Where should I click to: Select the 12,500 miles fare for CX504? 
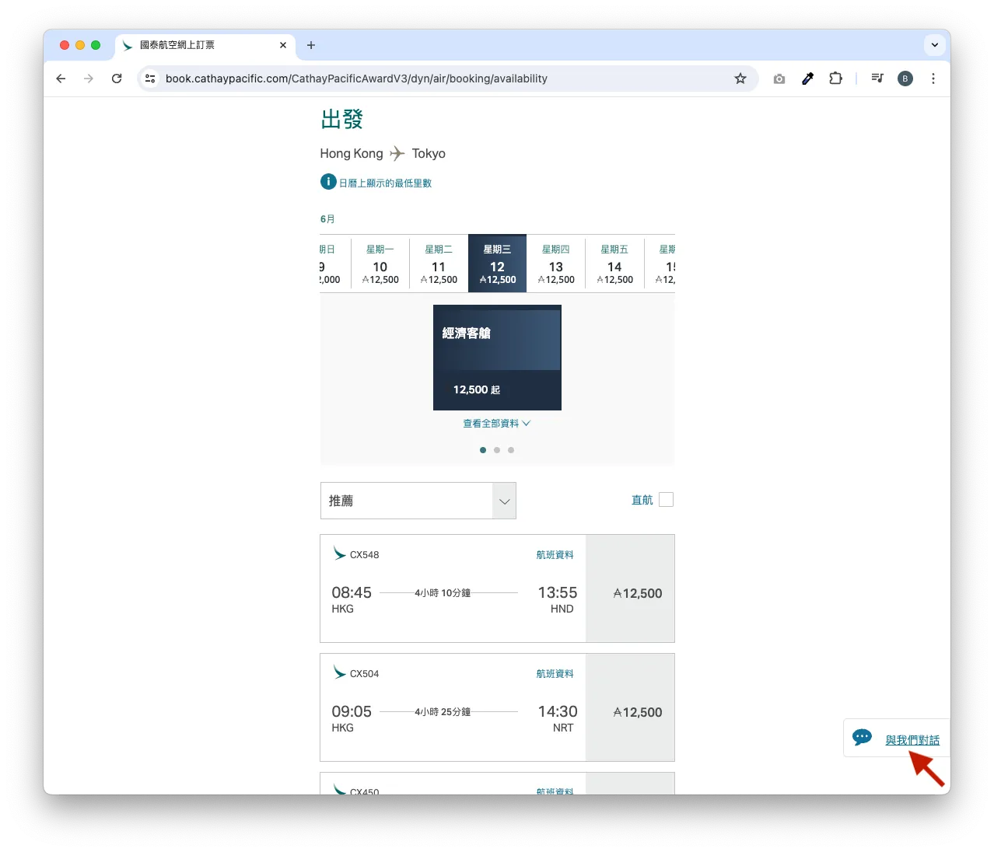[630, 707]
